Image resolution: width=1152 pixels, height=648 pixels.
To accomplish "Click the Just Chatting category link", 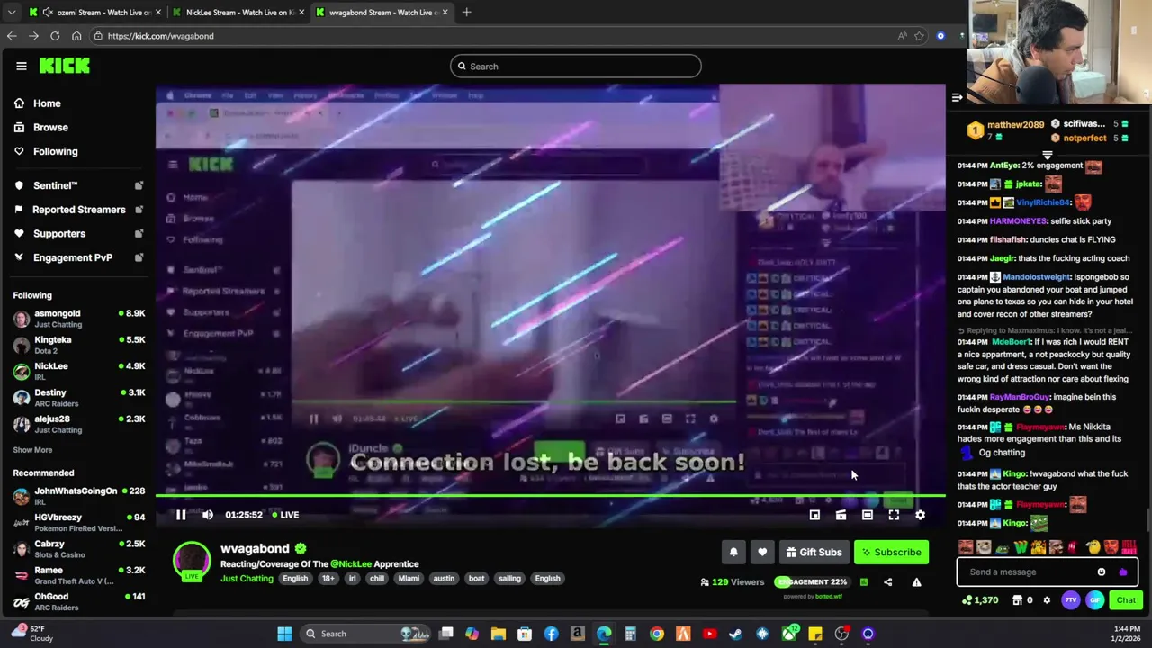I will pyautogui.click(x=247, y=579).
